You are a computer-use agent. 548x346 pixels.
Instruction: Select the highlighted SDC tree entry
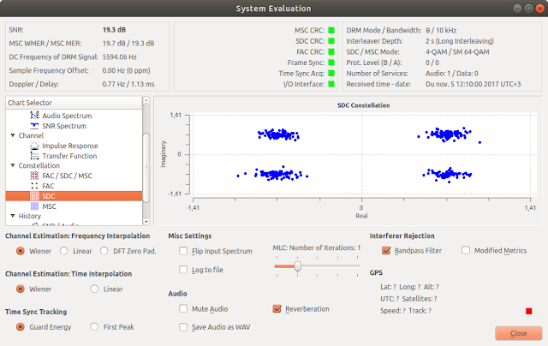tap(74, 196)
